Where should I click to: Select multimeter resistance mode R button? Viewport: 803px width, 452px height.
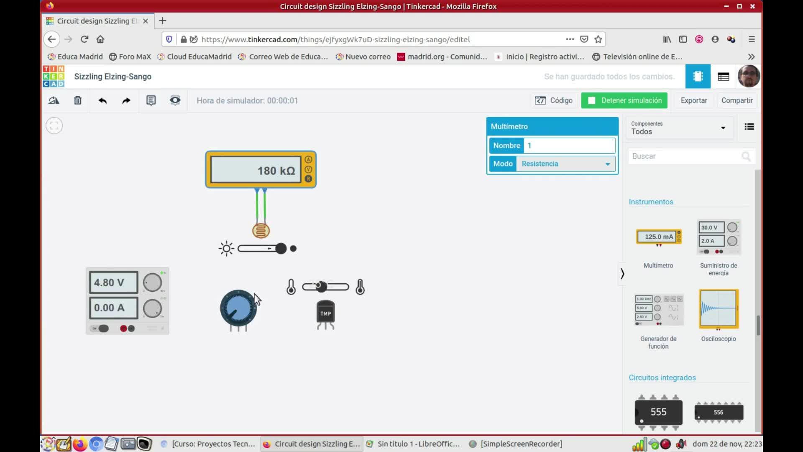(308, 179)
